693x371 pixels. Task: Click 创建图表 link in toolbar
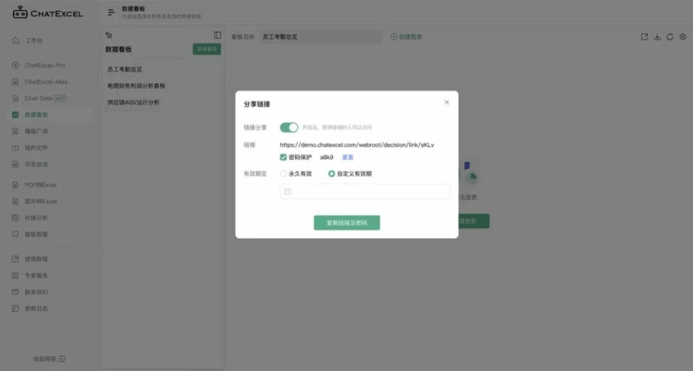coord(406,36)
